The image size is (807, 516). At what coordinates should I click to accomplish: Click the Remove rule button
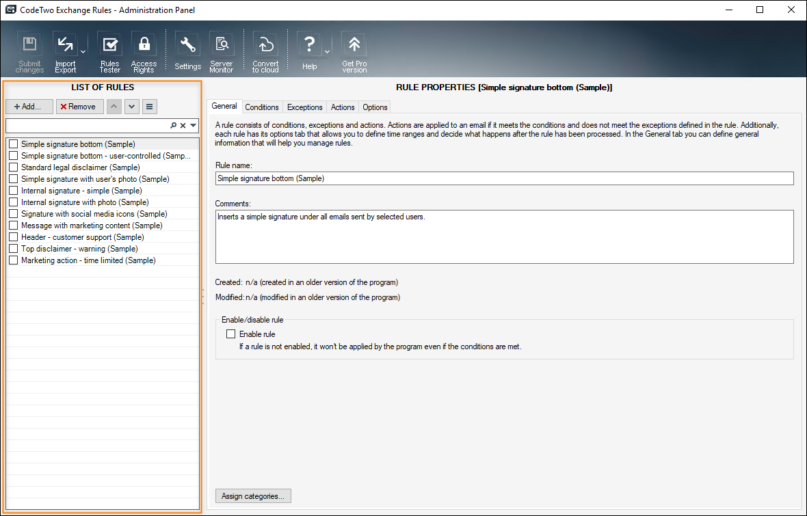[80, 107]
